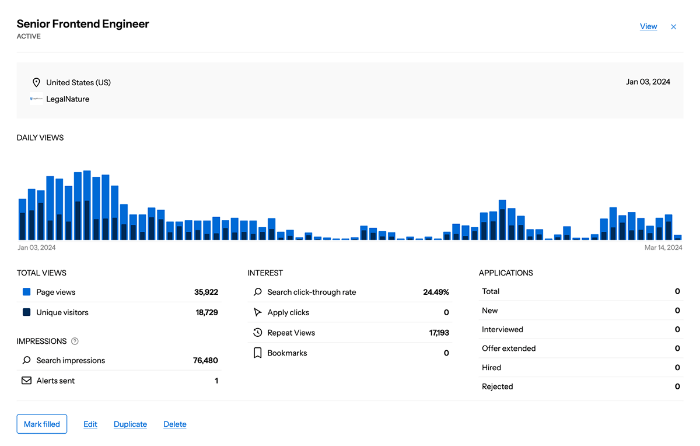Close the job details panel

(x=673, y=27)
